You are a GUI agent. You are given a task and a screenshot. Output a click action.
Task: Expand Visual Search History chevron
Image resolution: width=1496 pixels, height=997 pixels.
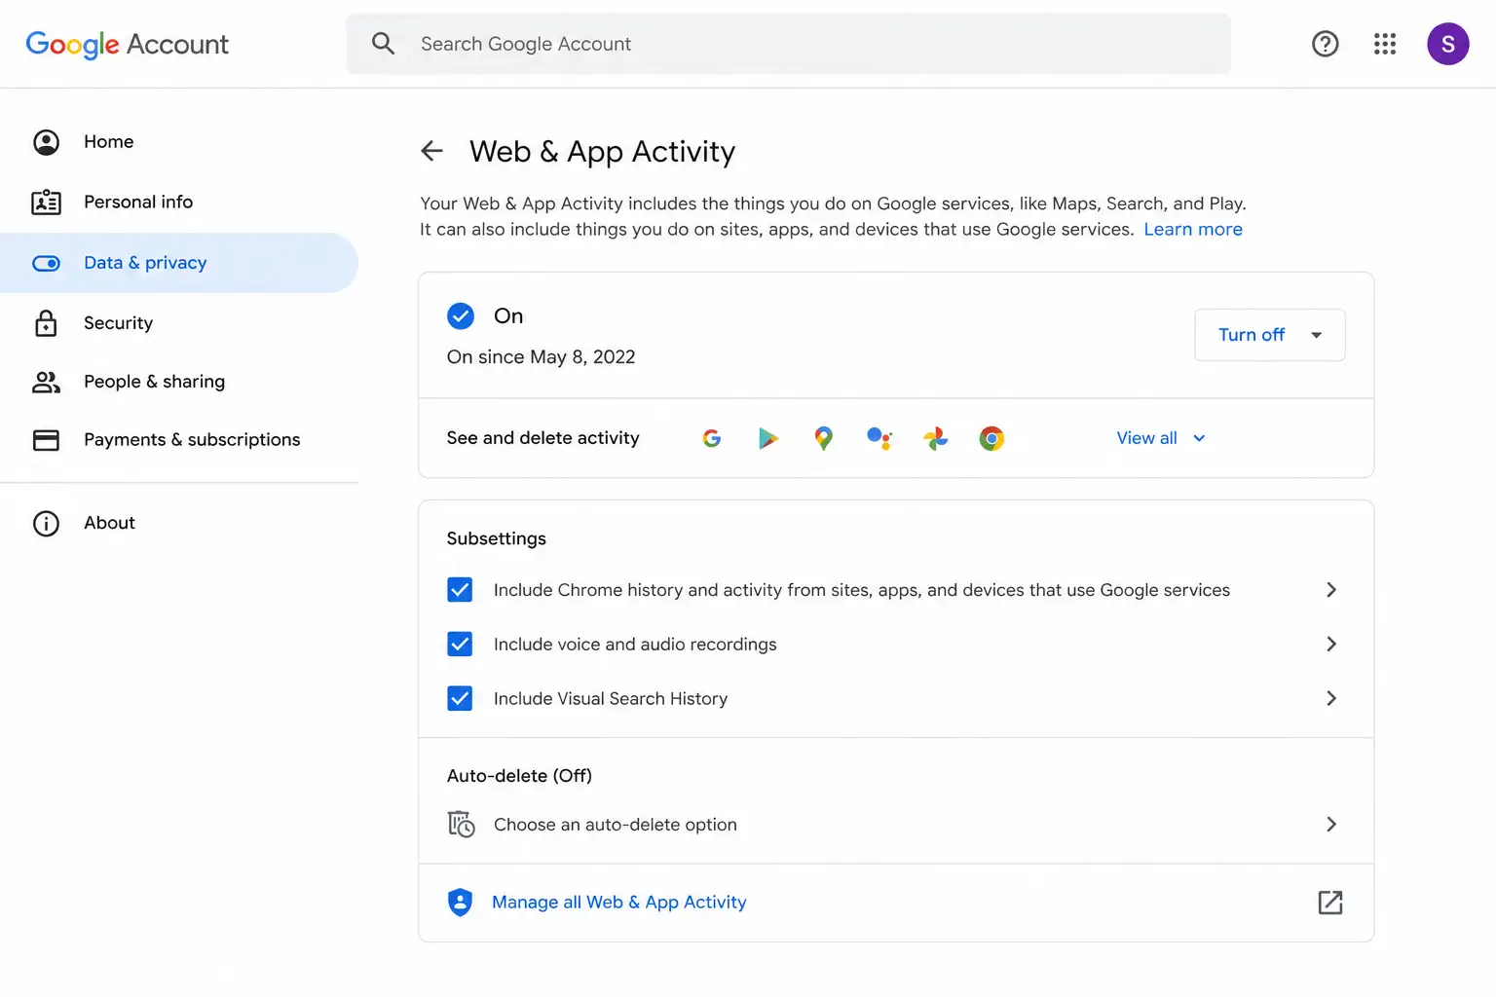(1331, 699)
